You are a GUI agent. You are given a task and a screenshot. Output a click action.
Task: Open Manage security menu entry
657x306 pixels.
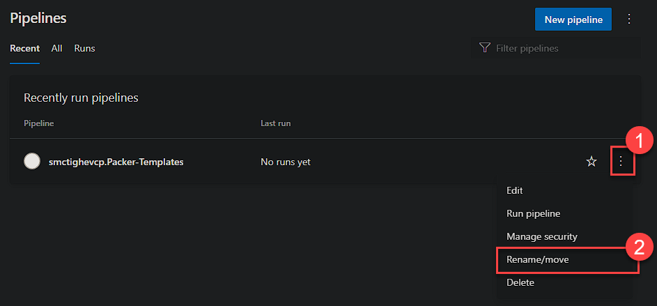click(541, 236)
